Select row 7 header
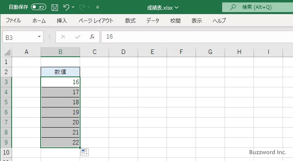This screenshot has height=161, width=293. click(x=6, y=122)
